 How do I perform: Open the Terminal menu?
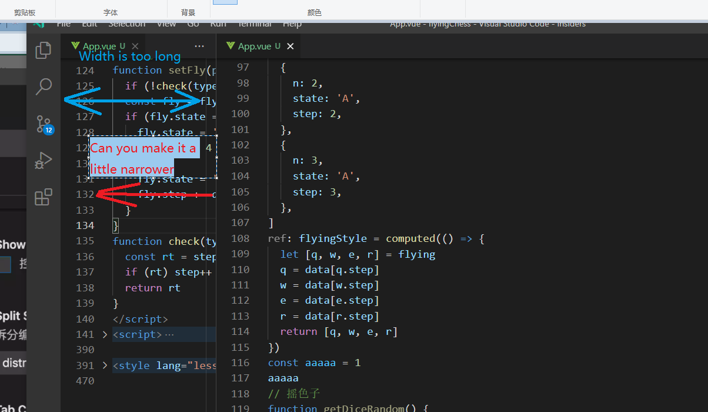click(254, 24)
